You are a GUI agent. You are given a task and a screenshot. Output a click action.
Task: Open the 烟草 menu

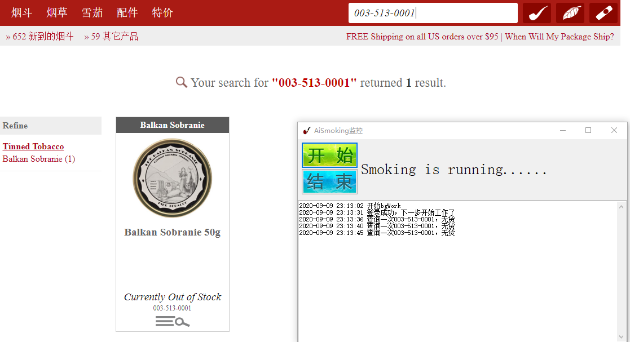[56, 13]
